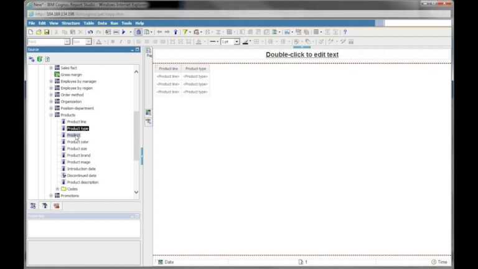The height and width of the screenshot is (269, 478).
Task: Open the Help menu
Action: (139, 23)
